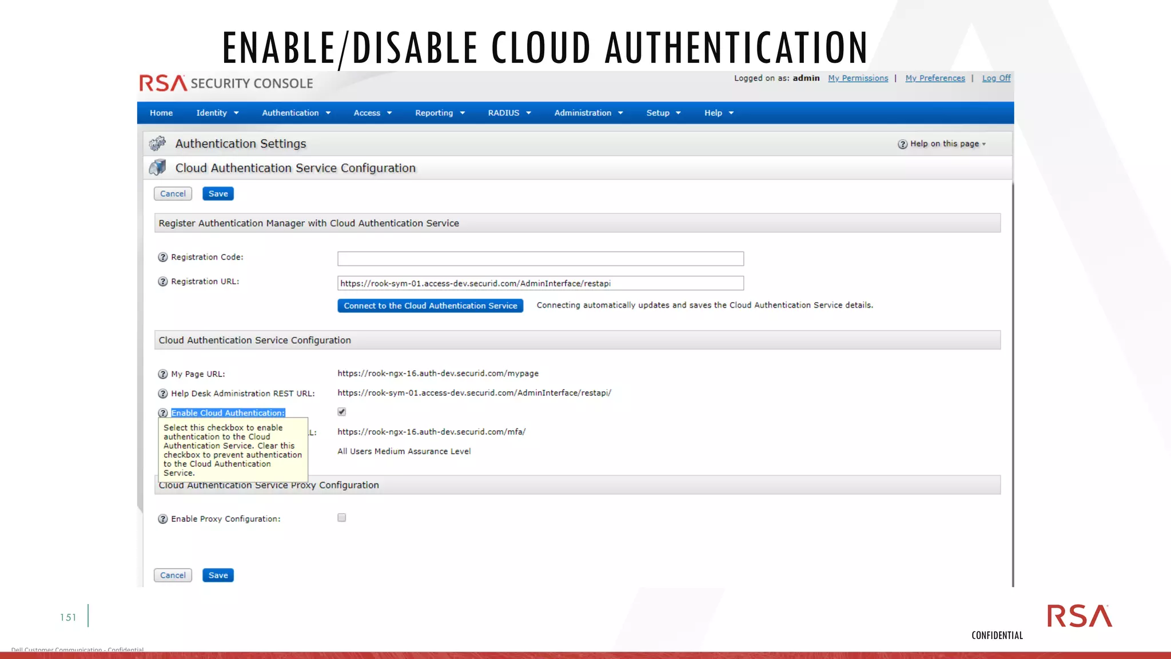1171x659 pixels.
Task: Check the Enable Proxy Configuration checkbox
Action: [x=342, y=518]
